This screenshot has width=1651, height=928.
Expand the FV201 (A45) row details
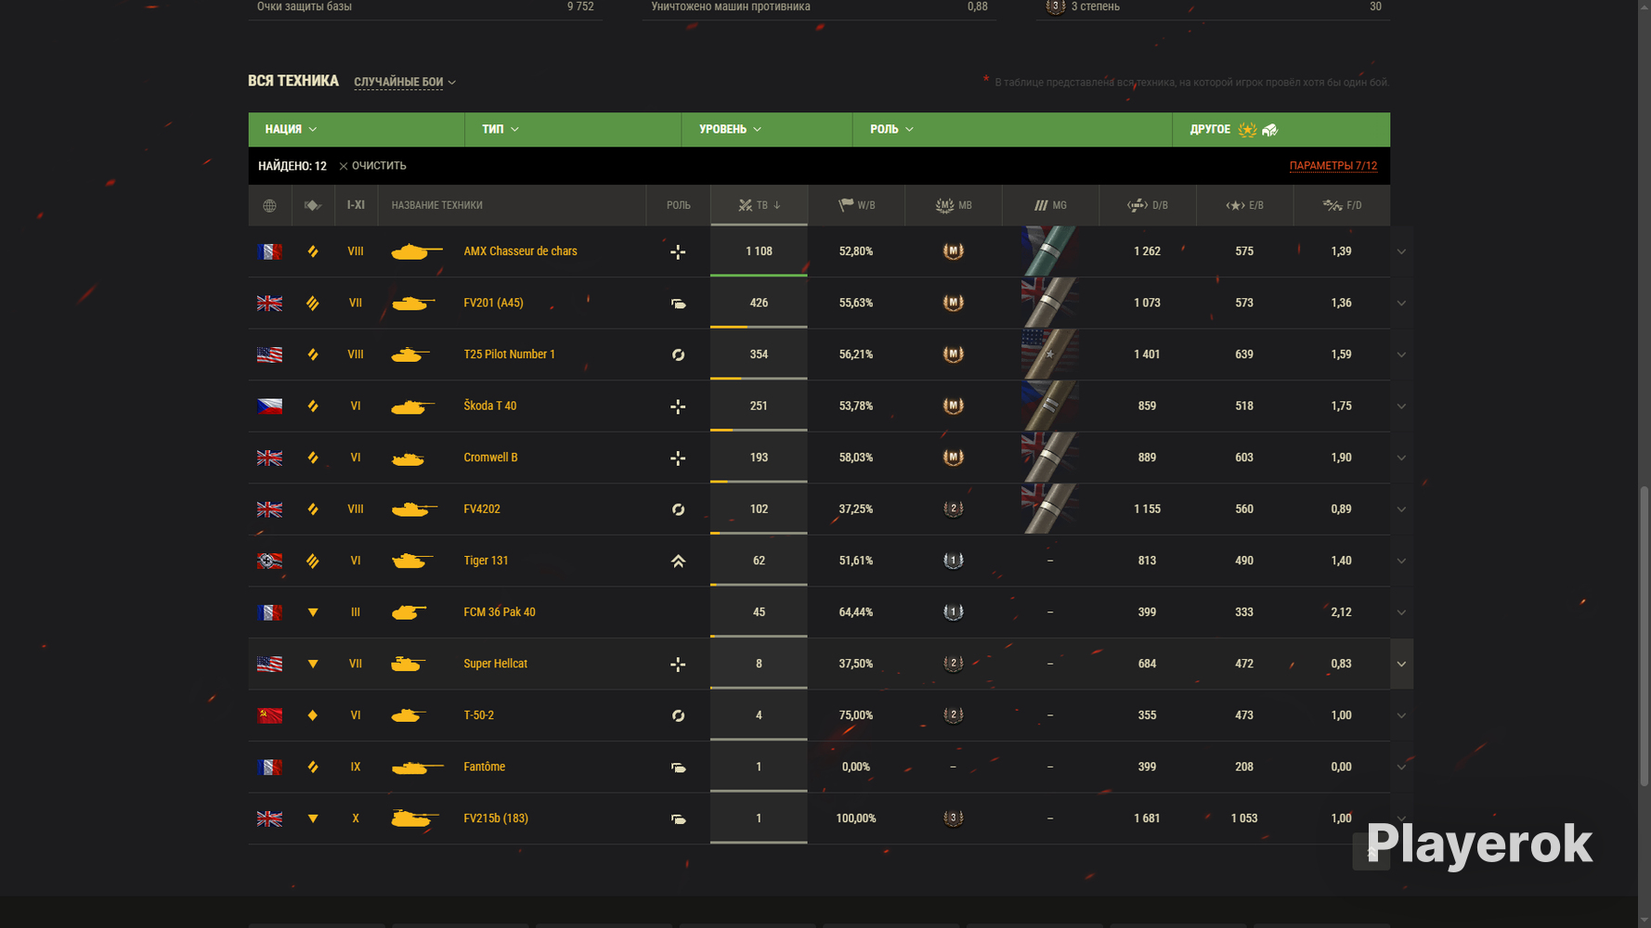tap(1401, 303)
